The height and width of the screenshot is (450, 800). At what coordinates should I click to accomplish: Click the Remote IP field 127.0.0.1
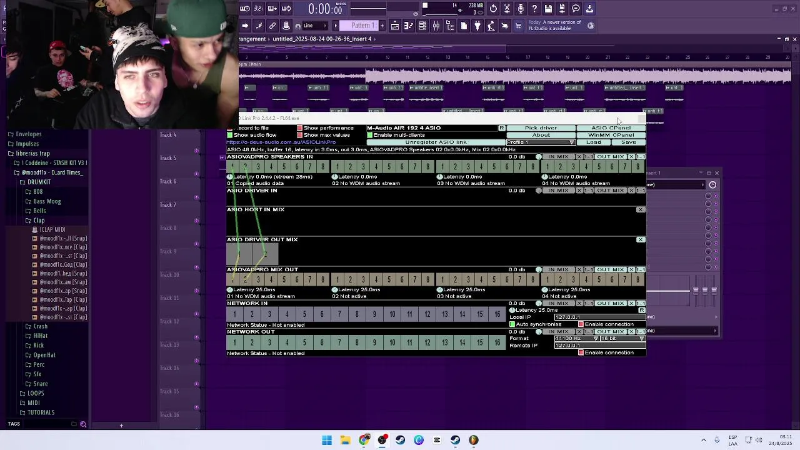[x=599, y=346]
